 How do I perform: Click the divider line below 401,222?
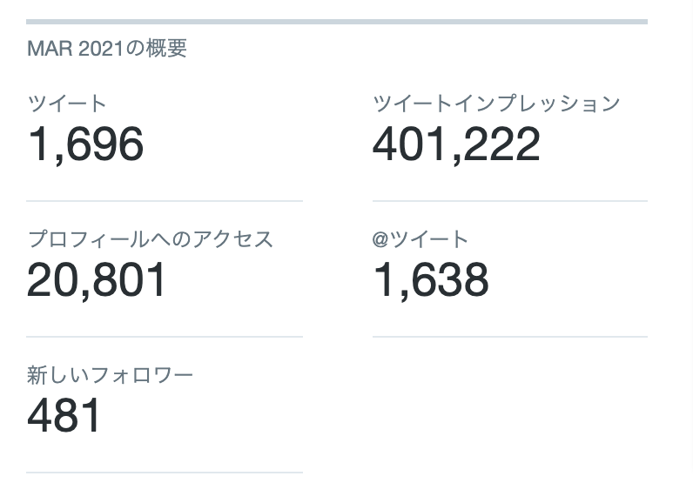tap(510, 201)
